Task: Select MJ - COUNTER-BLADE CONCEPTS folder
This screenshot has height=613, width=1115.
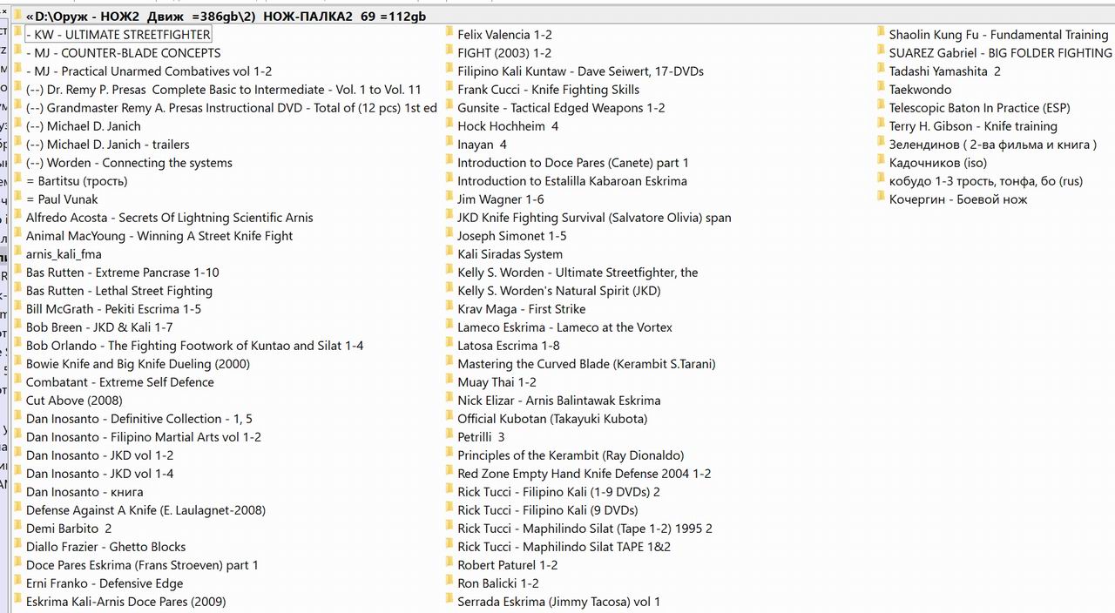Action: pos(123,53)
